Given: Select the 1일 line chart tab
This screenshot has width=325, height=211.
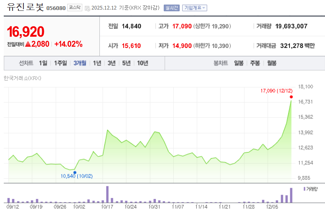Looking at the screenshot, I should click(43, 63).
